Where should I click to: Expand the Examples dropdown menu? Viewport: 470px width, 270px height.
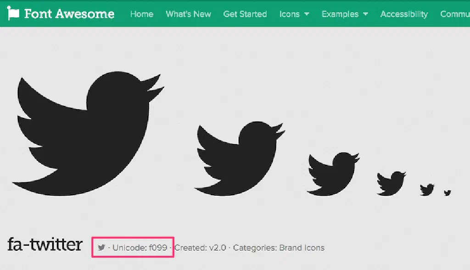pos(344,14)
